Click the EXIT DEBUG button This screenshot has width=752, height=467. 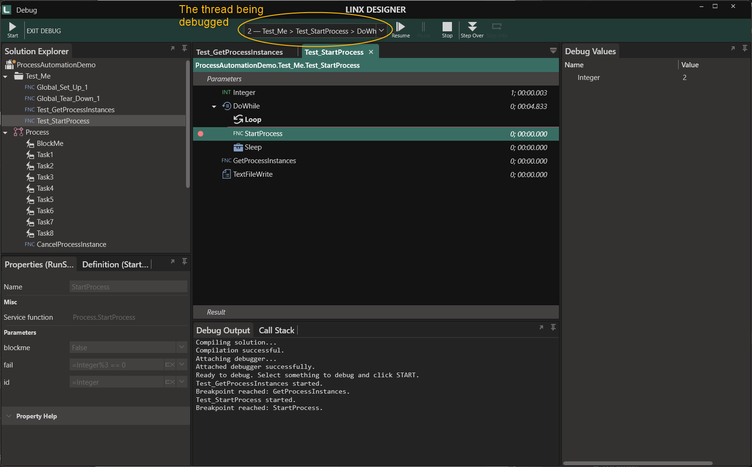[44, 31]
